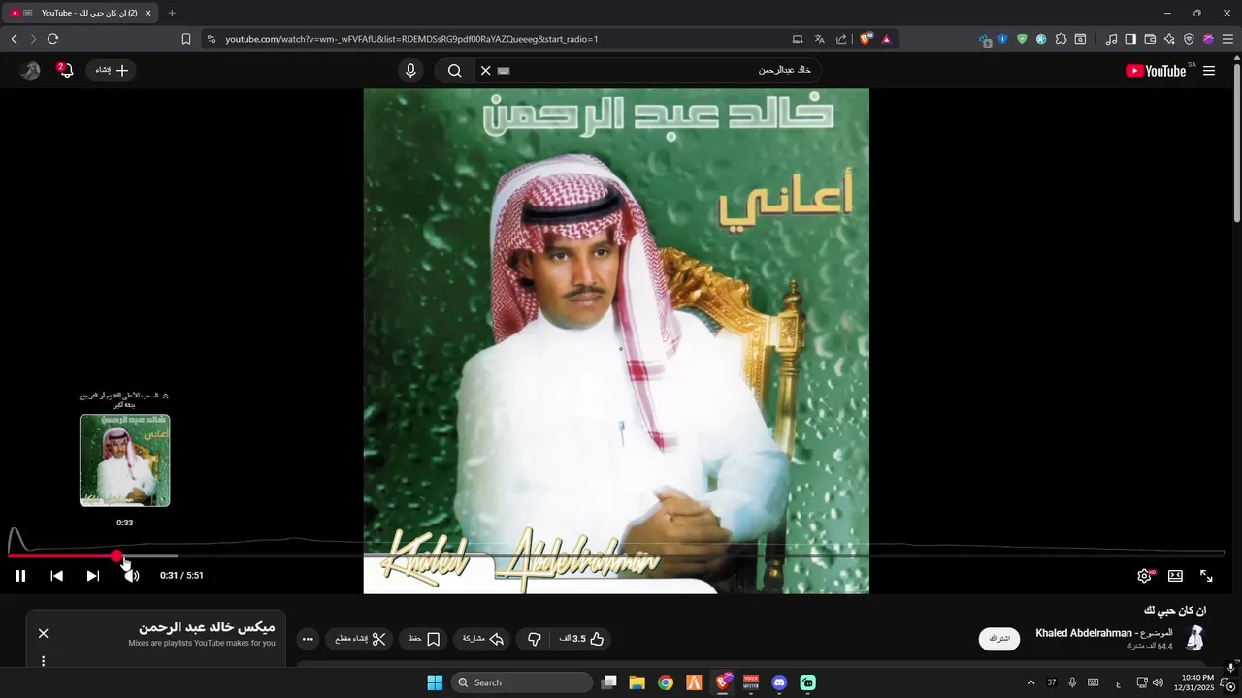Start voice search with microphone
The width and height of the screenshot is (1242, 698).
[x=410, y=70]
